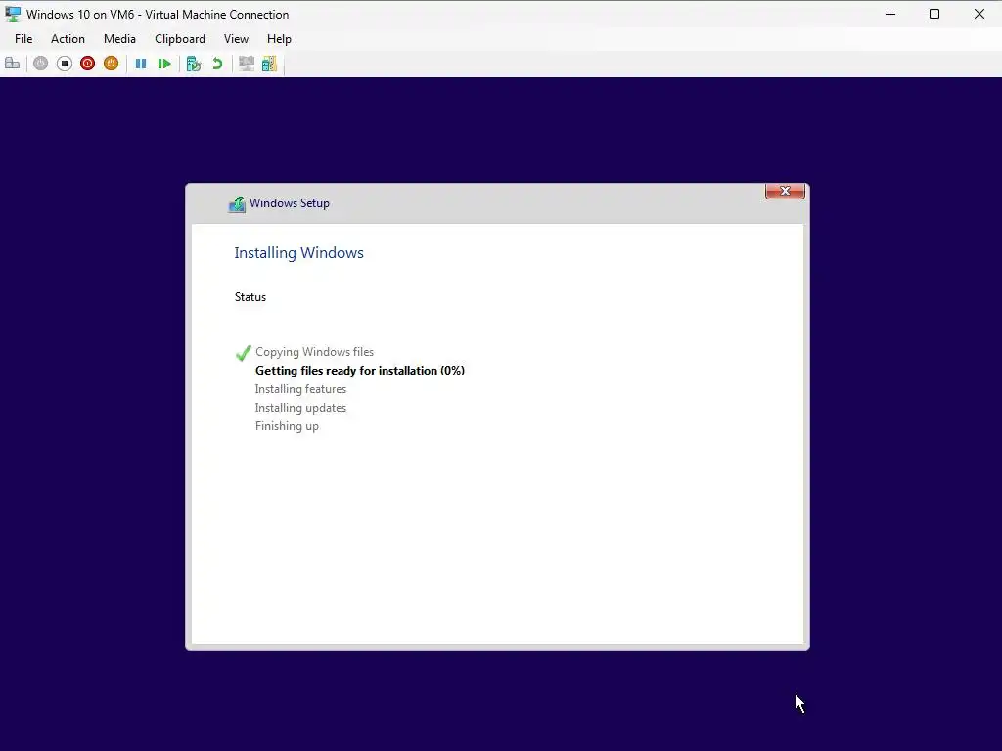Open the Help menu

click(x=279, y=39)
